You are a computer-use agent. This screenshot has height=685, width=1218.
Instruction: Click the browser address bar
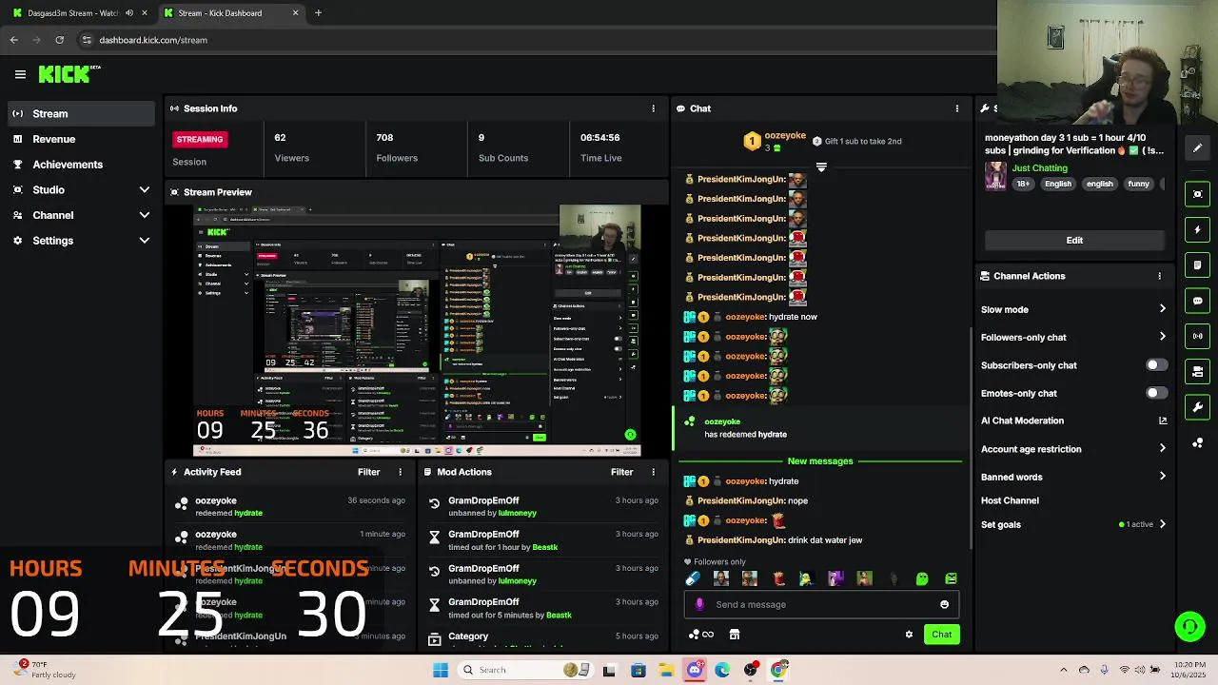[x=533, y=40]
